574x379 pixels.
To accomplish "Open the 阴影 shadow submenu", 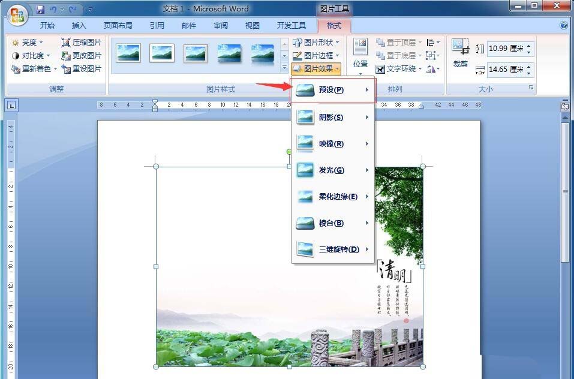I will pos(333,118).
